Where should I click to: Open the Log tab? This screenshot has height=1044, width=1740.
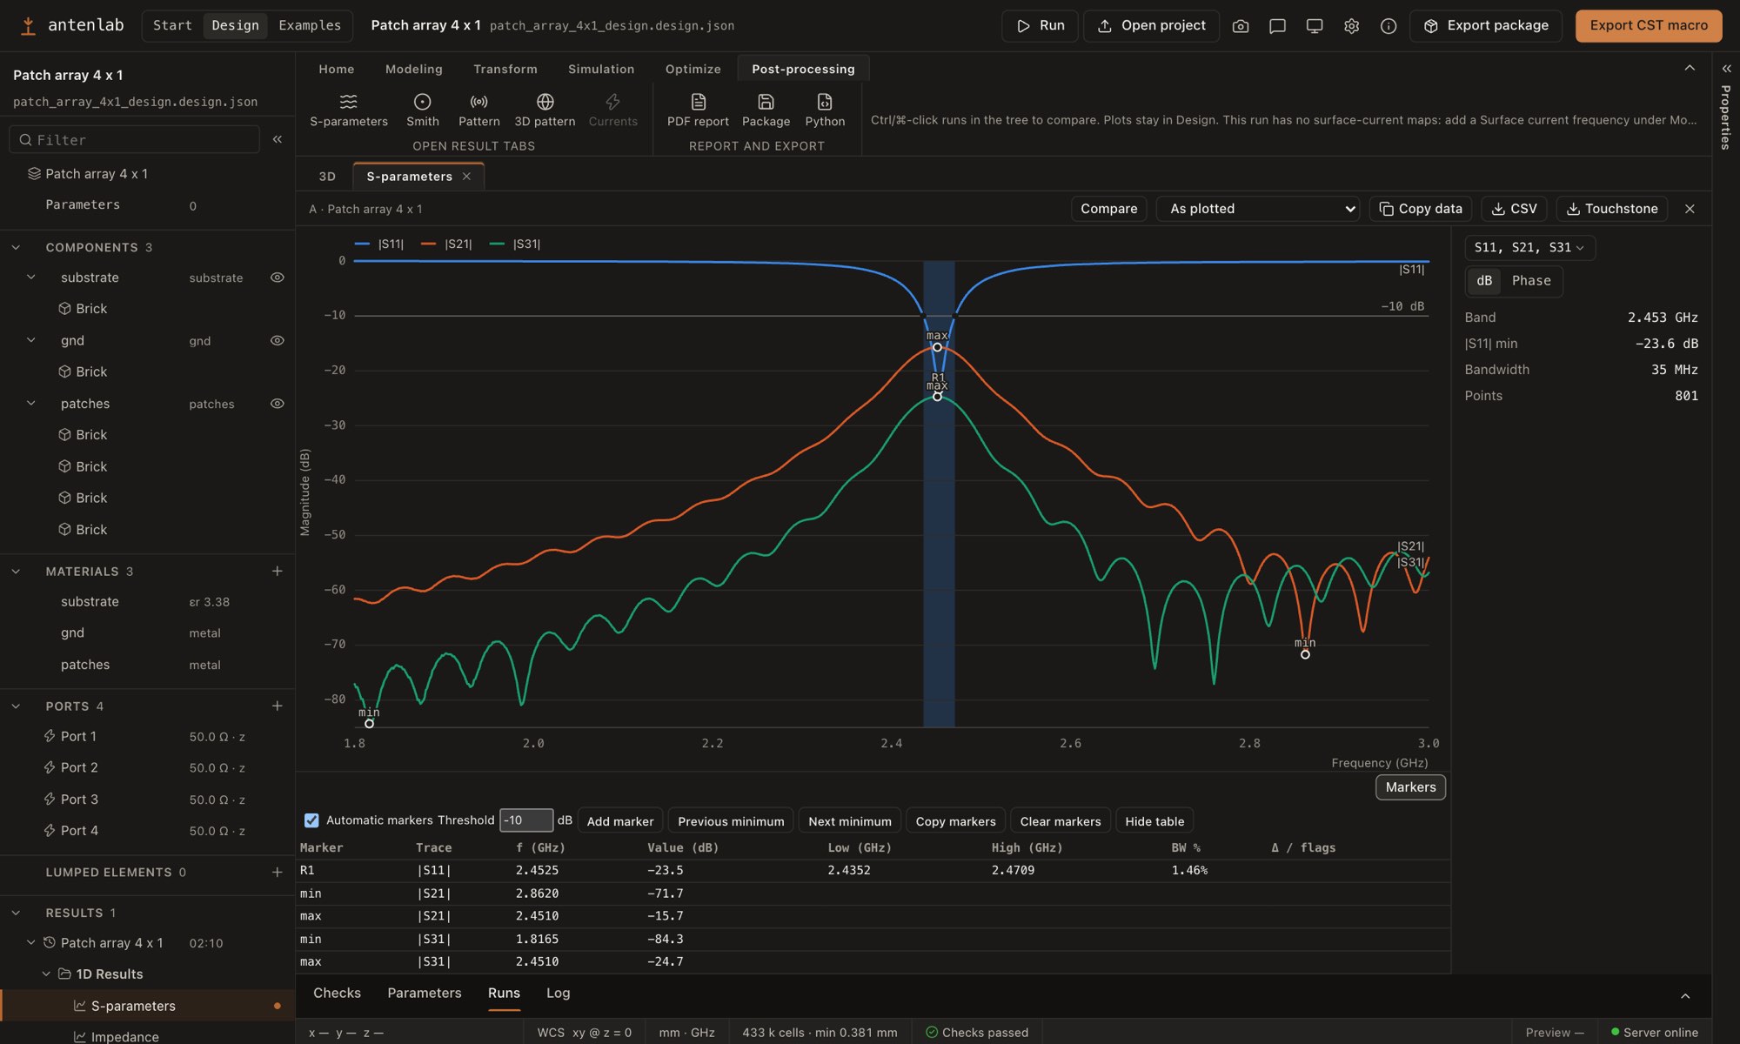pos(558,994)
